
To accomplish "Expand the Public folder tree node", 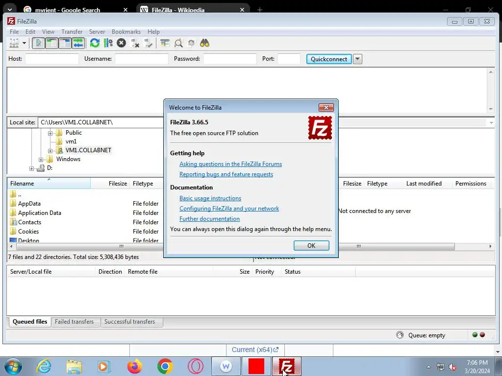I will [x=50, y=133].
